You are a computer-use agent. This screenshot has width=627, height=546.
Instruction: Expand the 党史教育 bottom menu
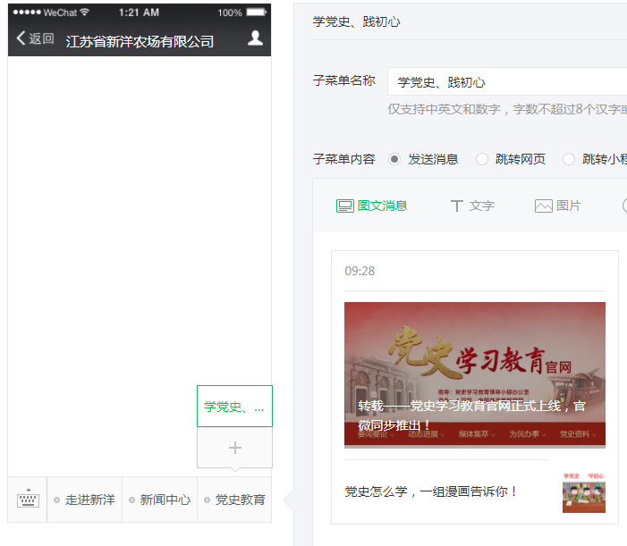(x=234, y=500)
